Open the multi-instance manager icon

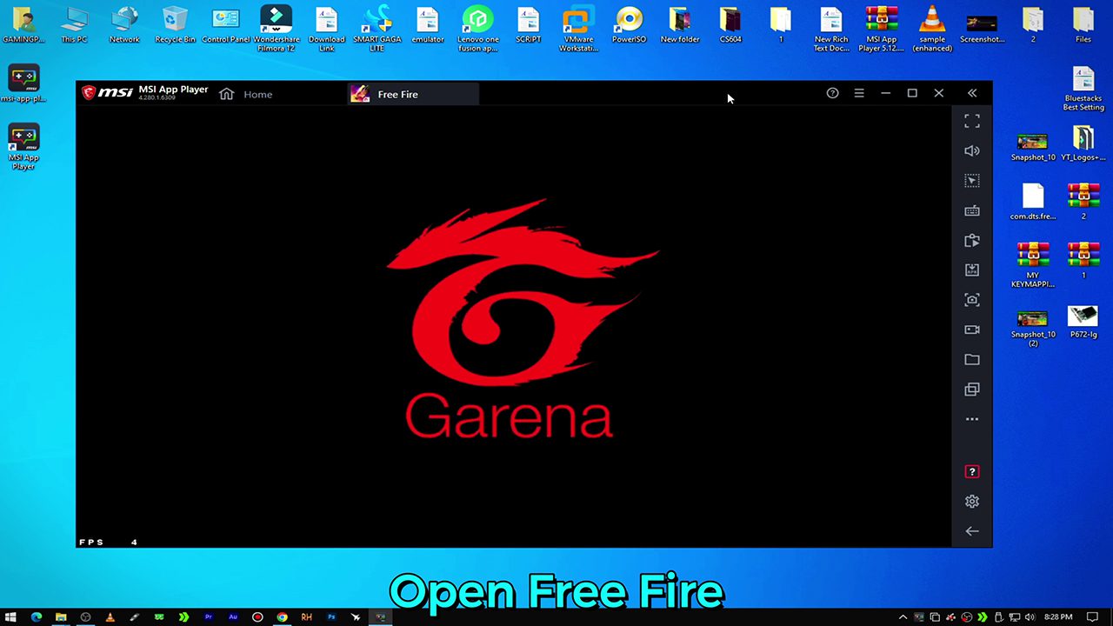[x=972, y=390]
